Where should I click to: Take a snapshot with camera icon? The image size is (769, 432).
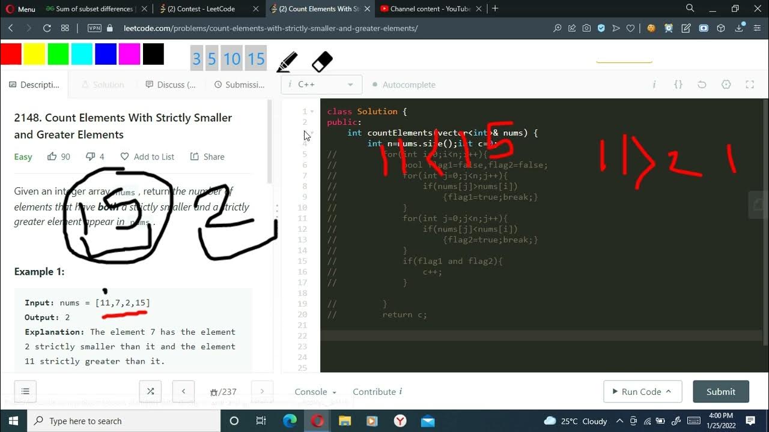click(x=586, y=28)
